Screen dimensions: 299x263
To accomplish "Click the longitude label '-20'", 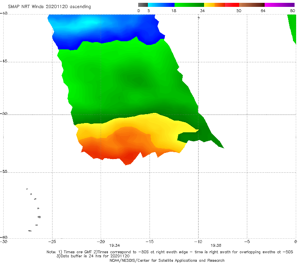I will click(x=101, y=242).
